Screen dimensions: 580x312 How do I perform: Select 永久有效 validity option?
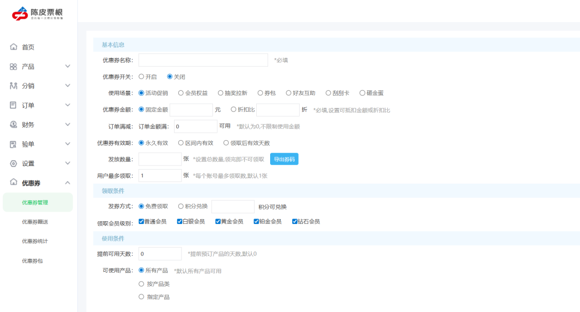[x=141, y=143]
